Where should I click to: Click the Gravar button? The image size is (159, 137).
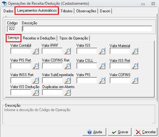point(120,132)
